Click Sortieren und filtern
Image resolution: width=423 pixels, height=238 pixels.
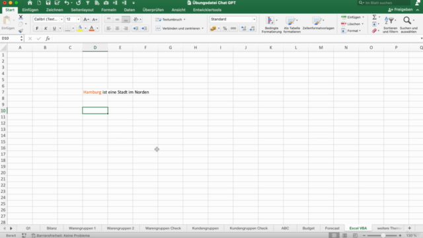point(390,24)
